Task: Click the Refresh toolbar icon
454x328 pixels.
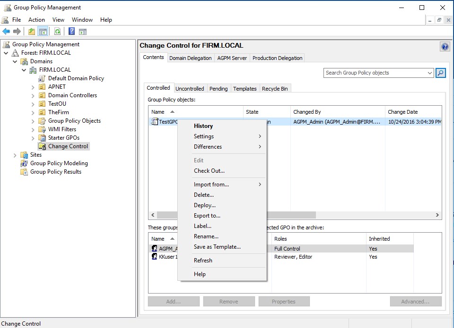Action: [x=57, y=32]
